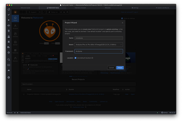Open the first news card thumbnail
Viewport: 182px width, 122px height.
[39, 58]
